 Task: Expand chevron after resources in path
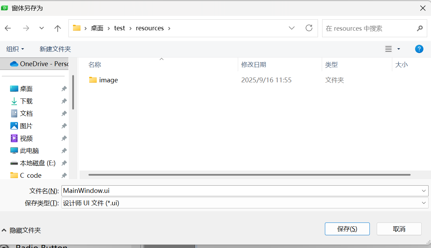(x=169, y=28)
